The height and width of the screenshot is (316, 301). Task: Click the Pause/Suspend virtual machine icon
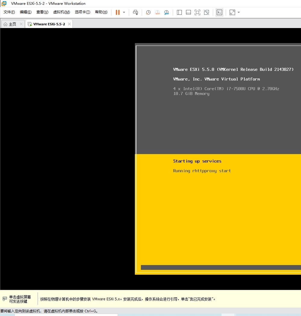(117, 12)
